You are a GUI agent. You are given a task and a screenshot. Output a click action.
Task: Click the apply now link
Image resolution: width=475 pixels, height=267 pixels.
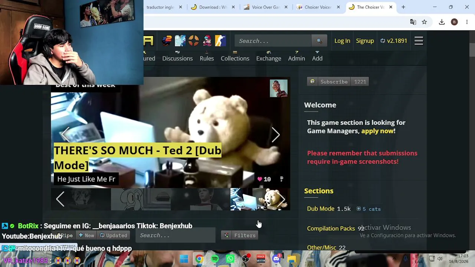coord(378,131)
